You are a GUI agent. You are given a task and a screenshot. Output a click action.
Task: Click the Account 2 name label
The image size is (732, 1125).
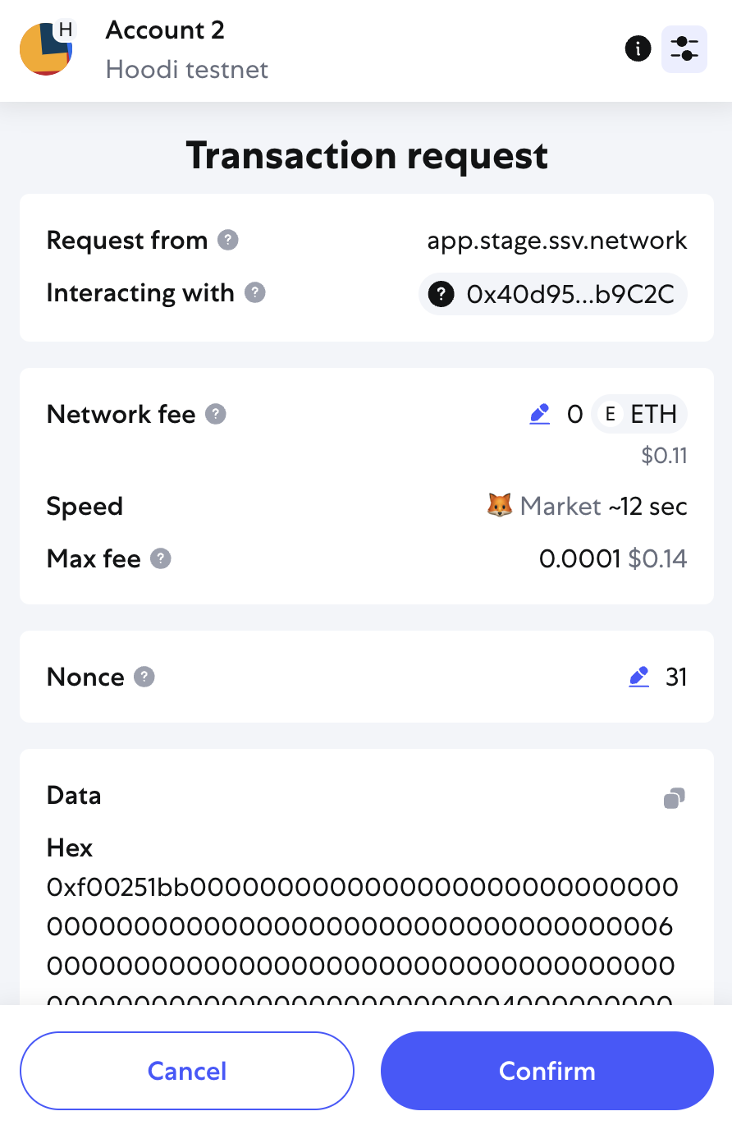pyautogui.click(x=165, y=30)
